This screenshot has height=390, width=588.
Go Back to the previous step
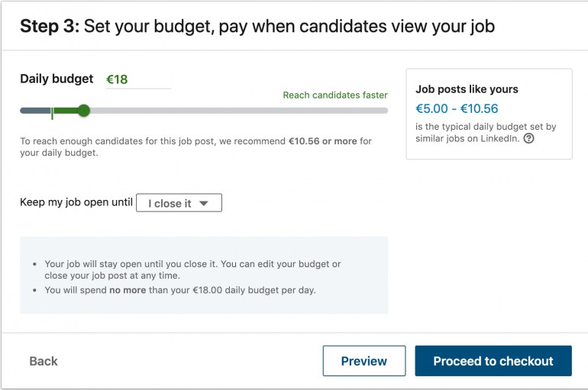coord(44,361)
